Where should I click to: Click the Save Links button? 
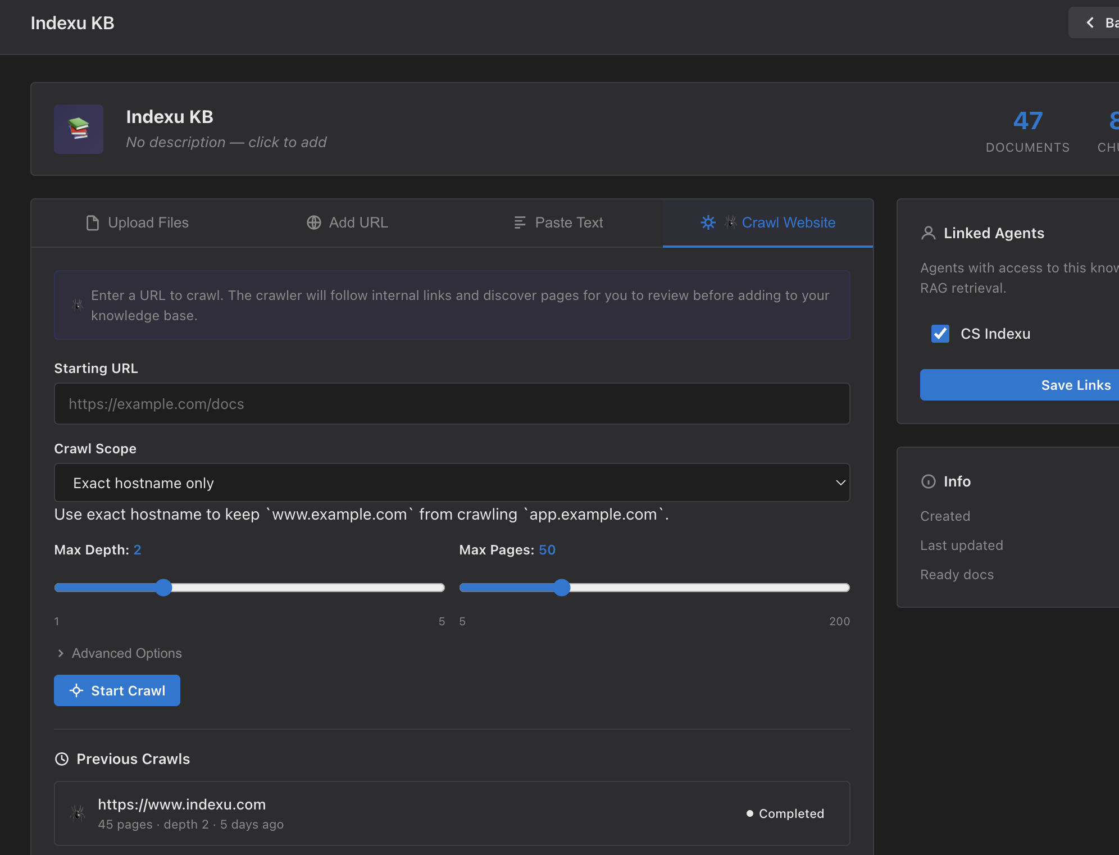1020,385
